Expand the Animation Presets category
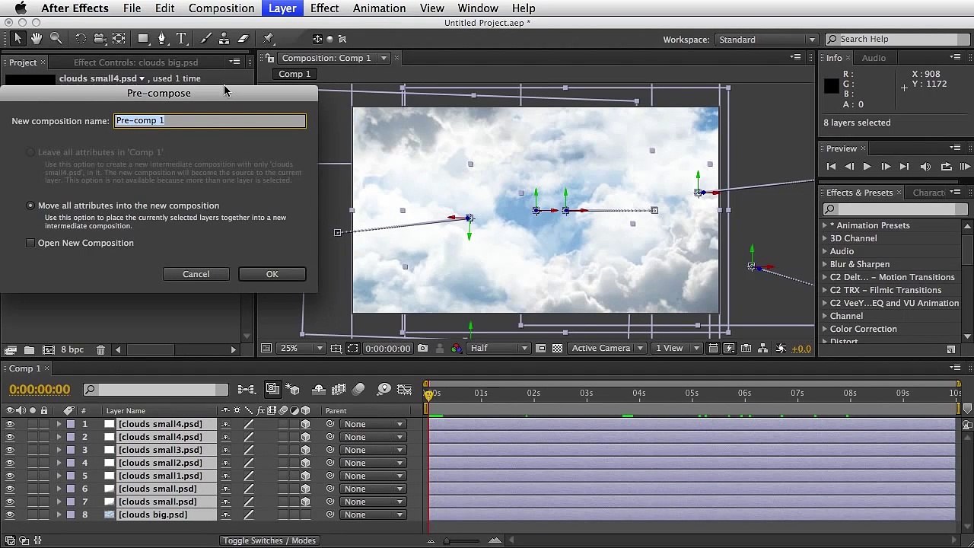The height and width of the screenshot is (548, 974). coord(825,226)
